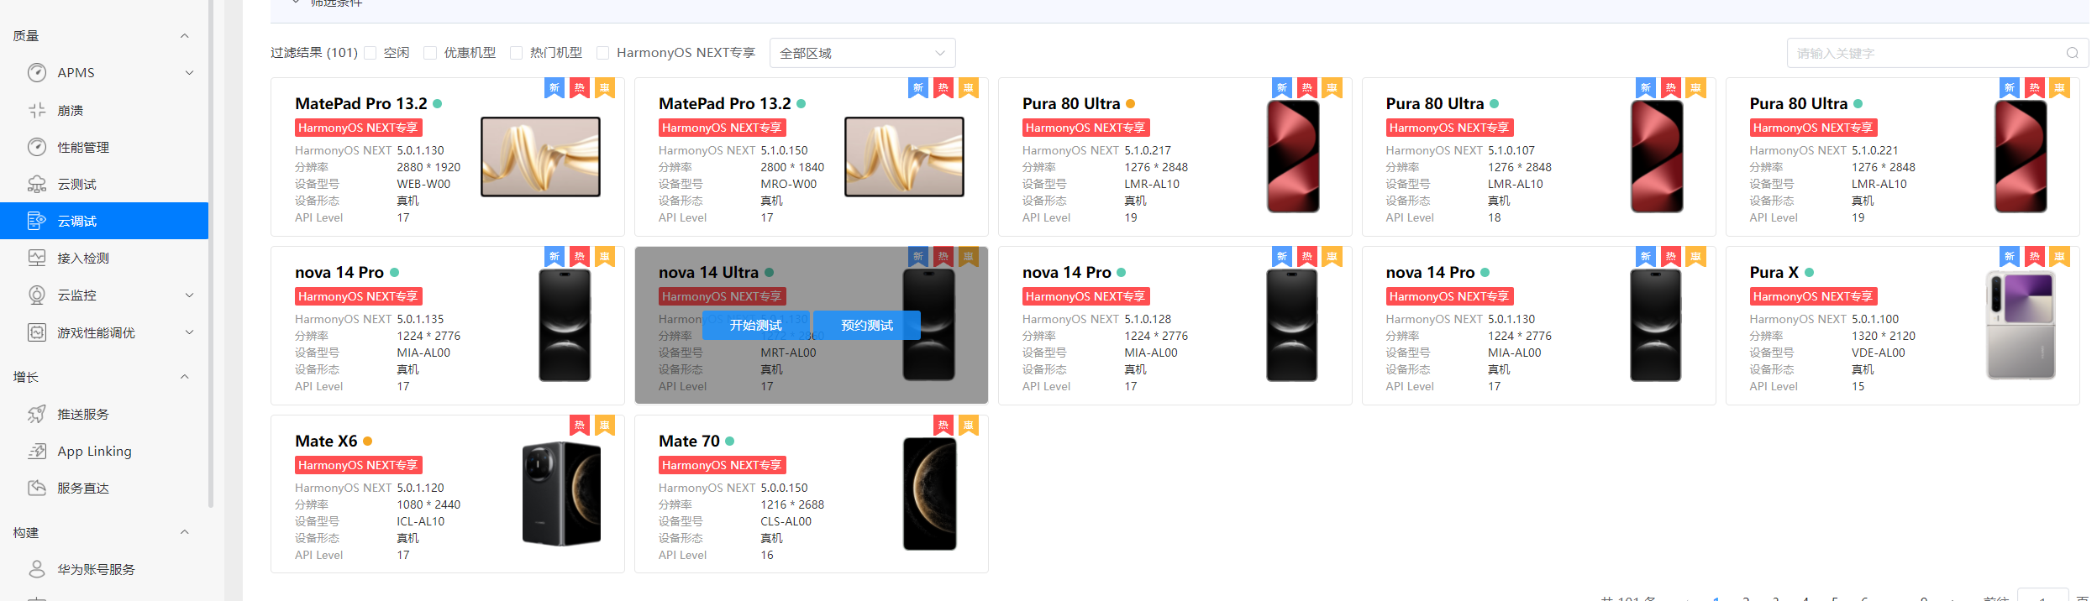Click the 服务直达 icon
The image size is (2097, 601).
[37, 488]
